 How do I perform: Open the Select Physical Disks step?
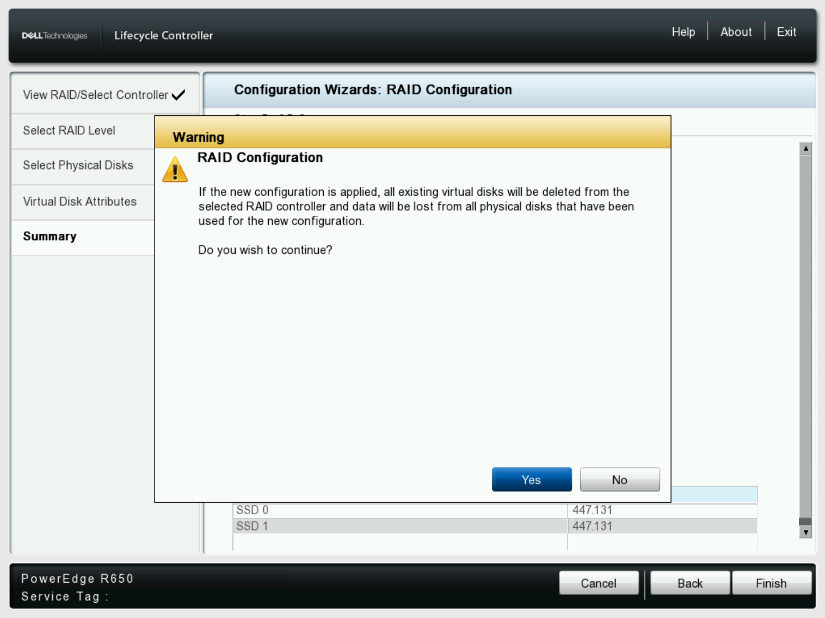pyautogui.click(x=78, y=165)
